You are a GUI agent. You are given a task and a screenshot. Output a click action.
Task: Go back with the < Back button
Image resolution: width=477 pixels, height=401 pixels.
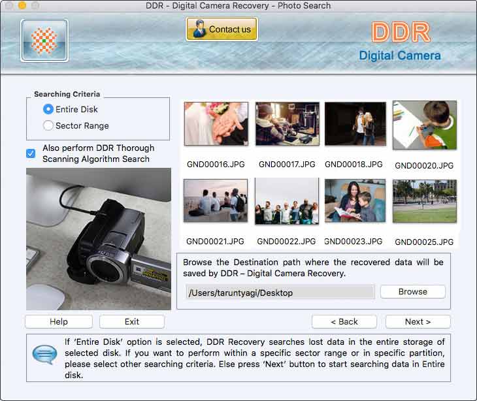tap(344, 322)
